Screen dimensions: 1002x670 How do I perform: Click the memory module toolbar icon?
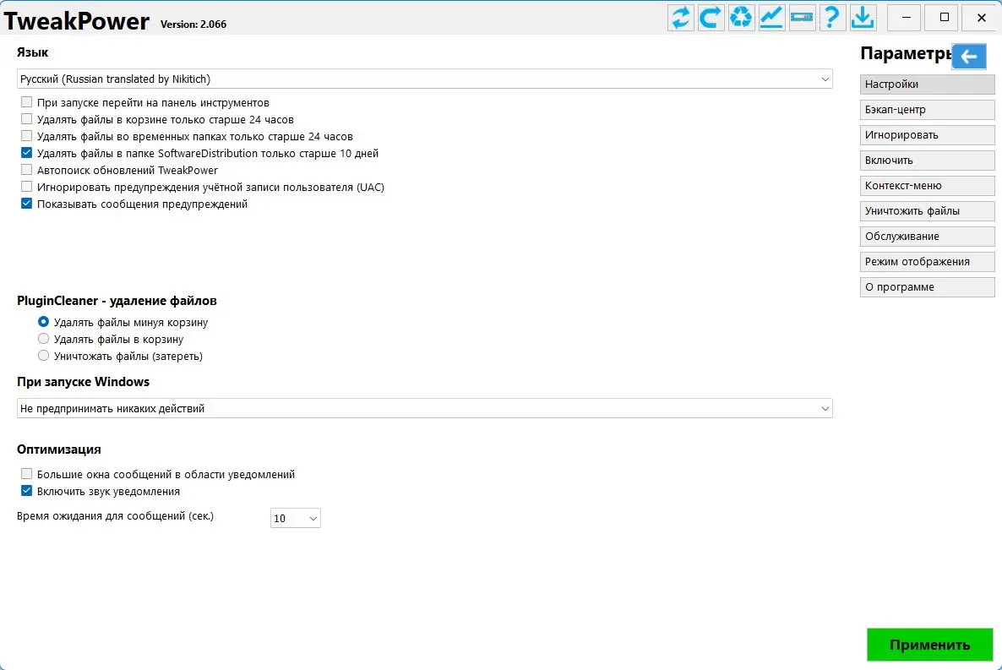tap(802, 17)
